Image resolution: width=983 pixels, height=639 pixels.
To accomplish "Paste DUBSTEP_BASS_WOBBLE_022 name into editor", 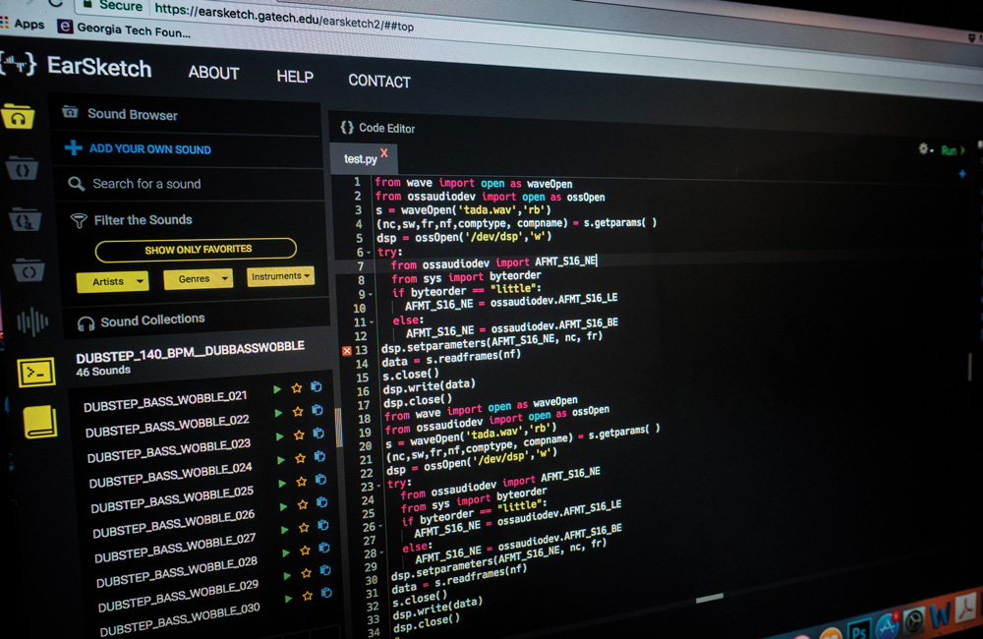I will pyautogui.click(x=318, y=410).
